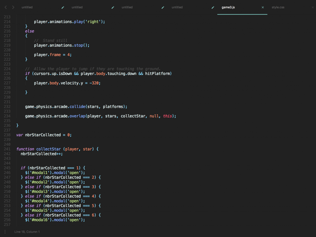The width and height of the screenshot is (316, 237).
Task: Click the 'Allow the player to jump' comment
Action: [93, 69]
